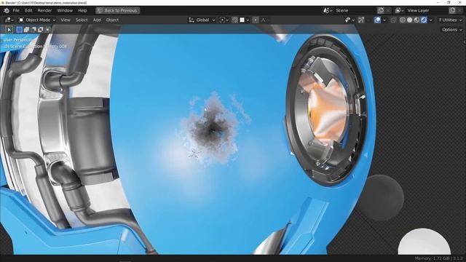The width and height of the screenshot is (466, 262).
Task: Click the Blender logo icon
Action: click(7, 10)
